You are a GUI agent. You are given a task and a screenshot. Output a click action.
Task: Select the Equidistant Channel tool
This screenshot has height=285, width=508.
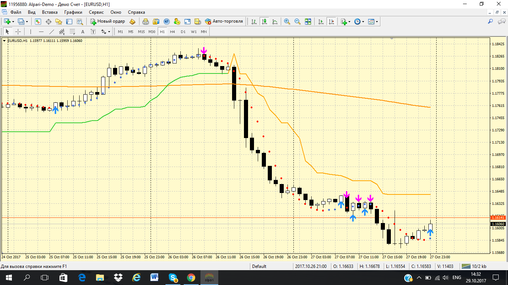[x=62, y=32]
